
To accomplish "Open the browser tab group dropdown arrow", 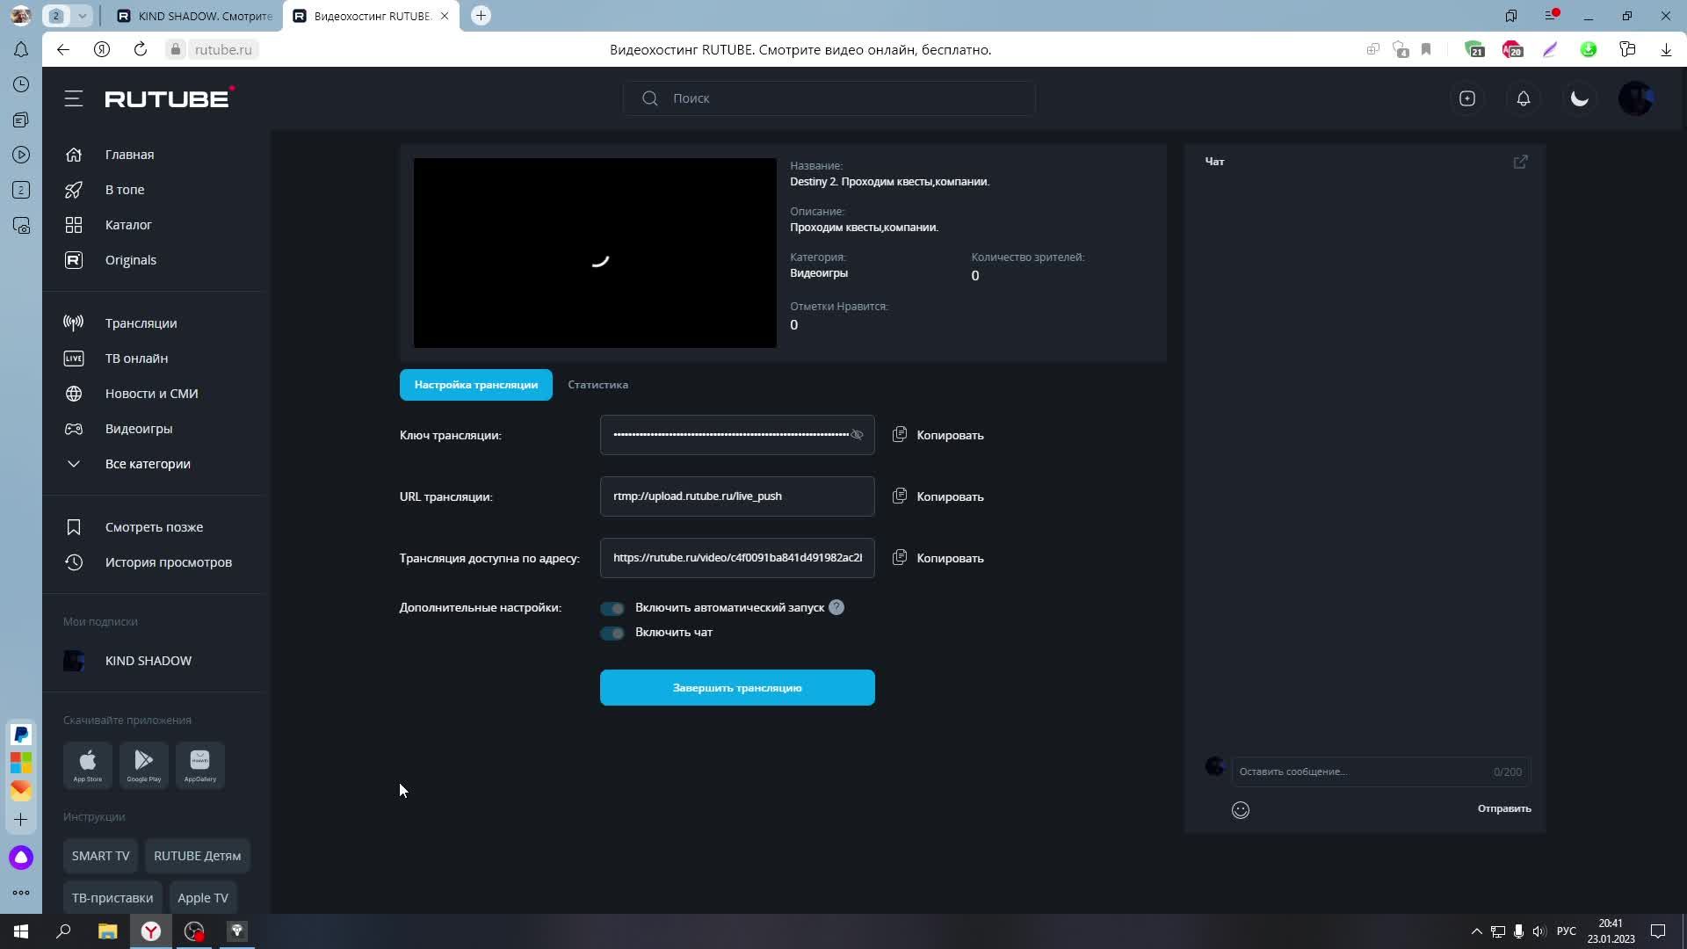I will [x=82, y=16].
